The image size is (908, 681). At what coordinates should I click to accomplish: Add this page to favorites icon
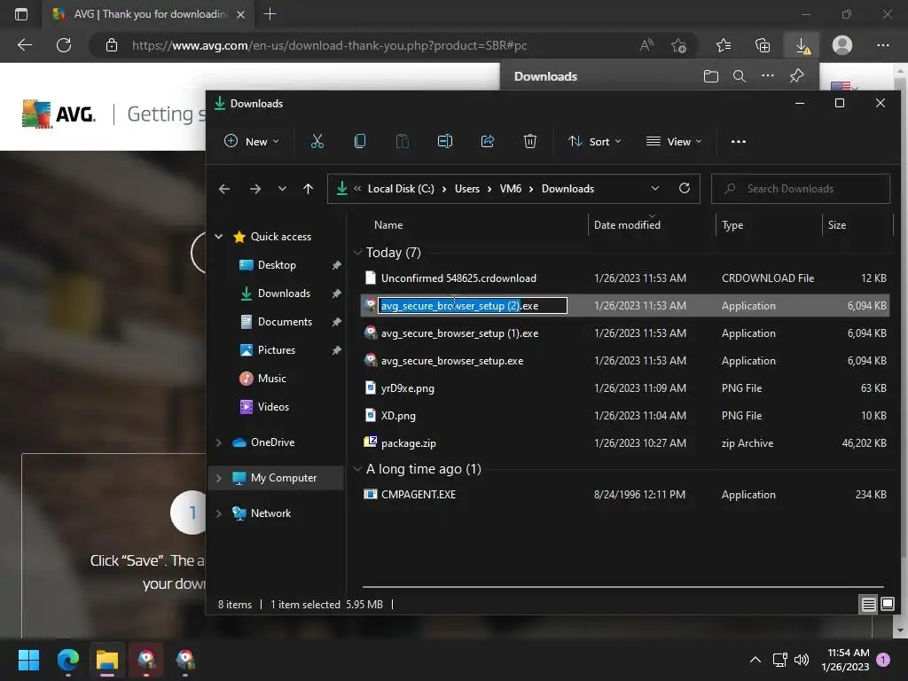[678, 45]
